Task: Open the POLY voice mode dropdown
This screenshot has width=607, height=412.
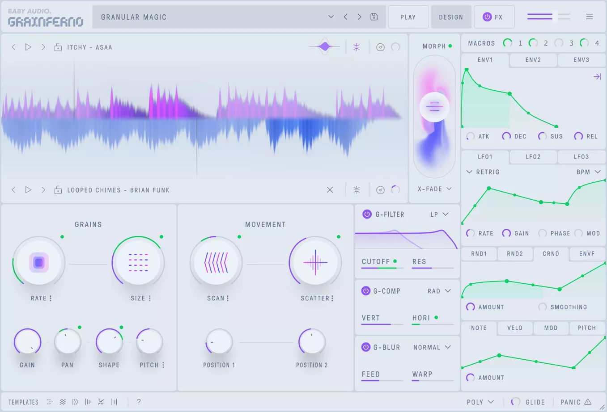Action: tap(480, 402)
